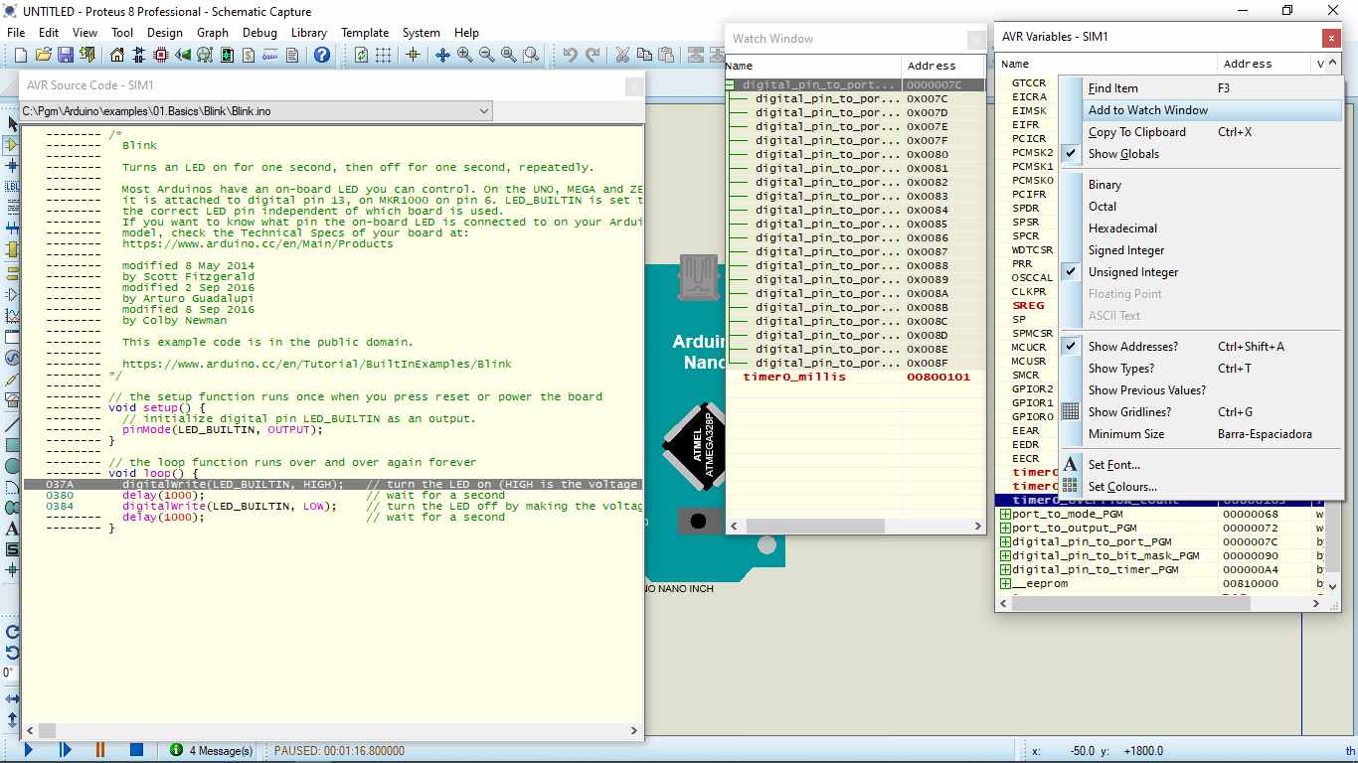
Task: Open Set Font... dialog
Action: pos(1201,465)
